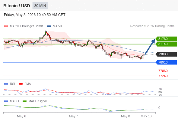Click the 9MA legend red marker
Image resolution: width=178 pixels, height=121 pixels.
tap(21, 84)
